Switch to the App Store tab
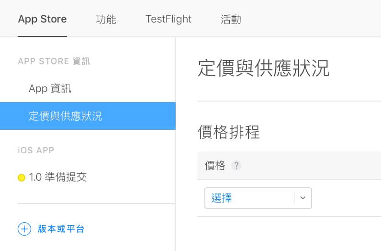 42,19
